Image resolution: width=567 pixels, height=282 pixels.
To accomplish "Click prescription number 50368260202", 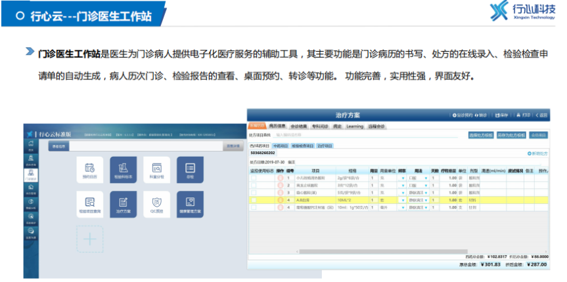I will coord(263,153).
